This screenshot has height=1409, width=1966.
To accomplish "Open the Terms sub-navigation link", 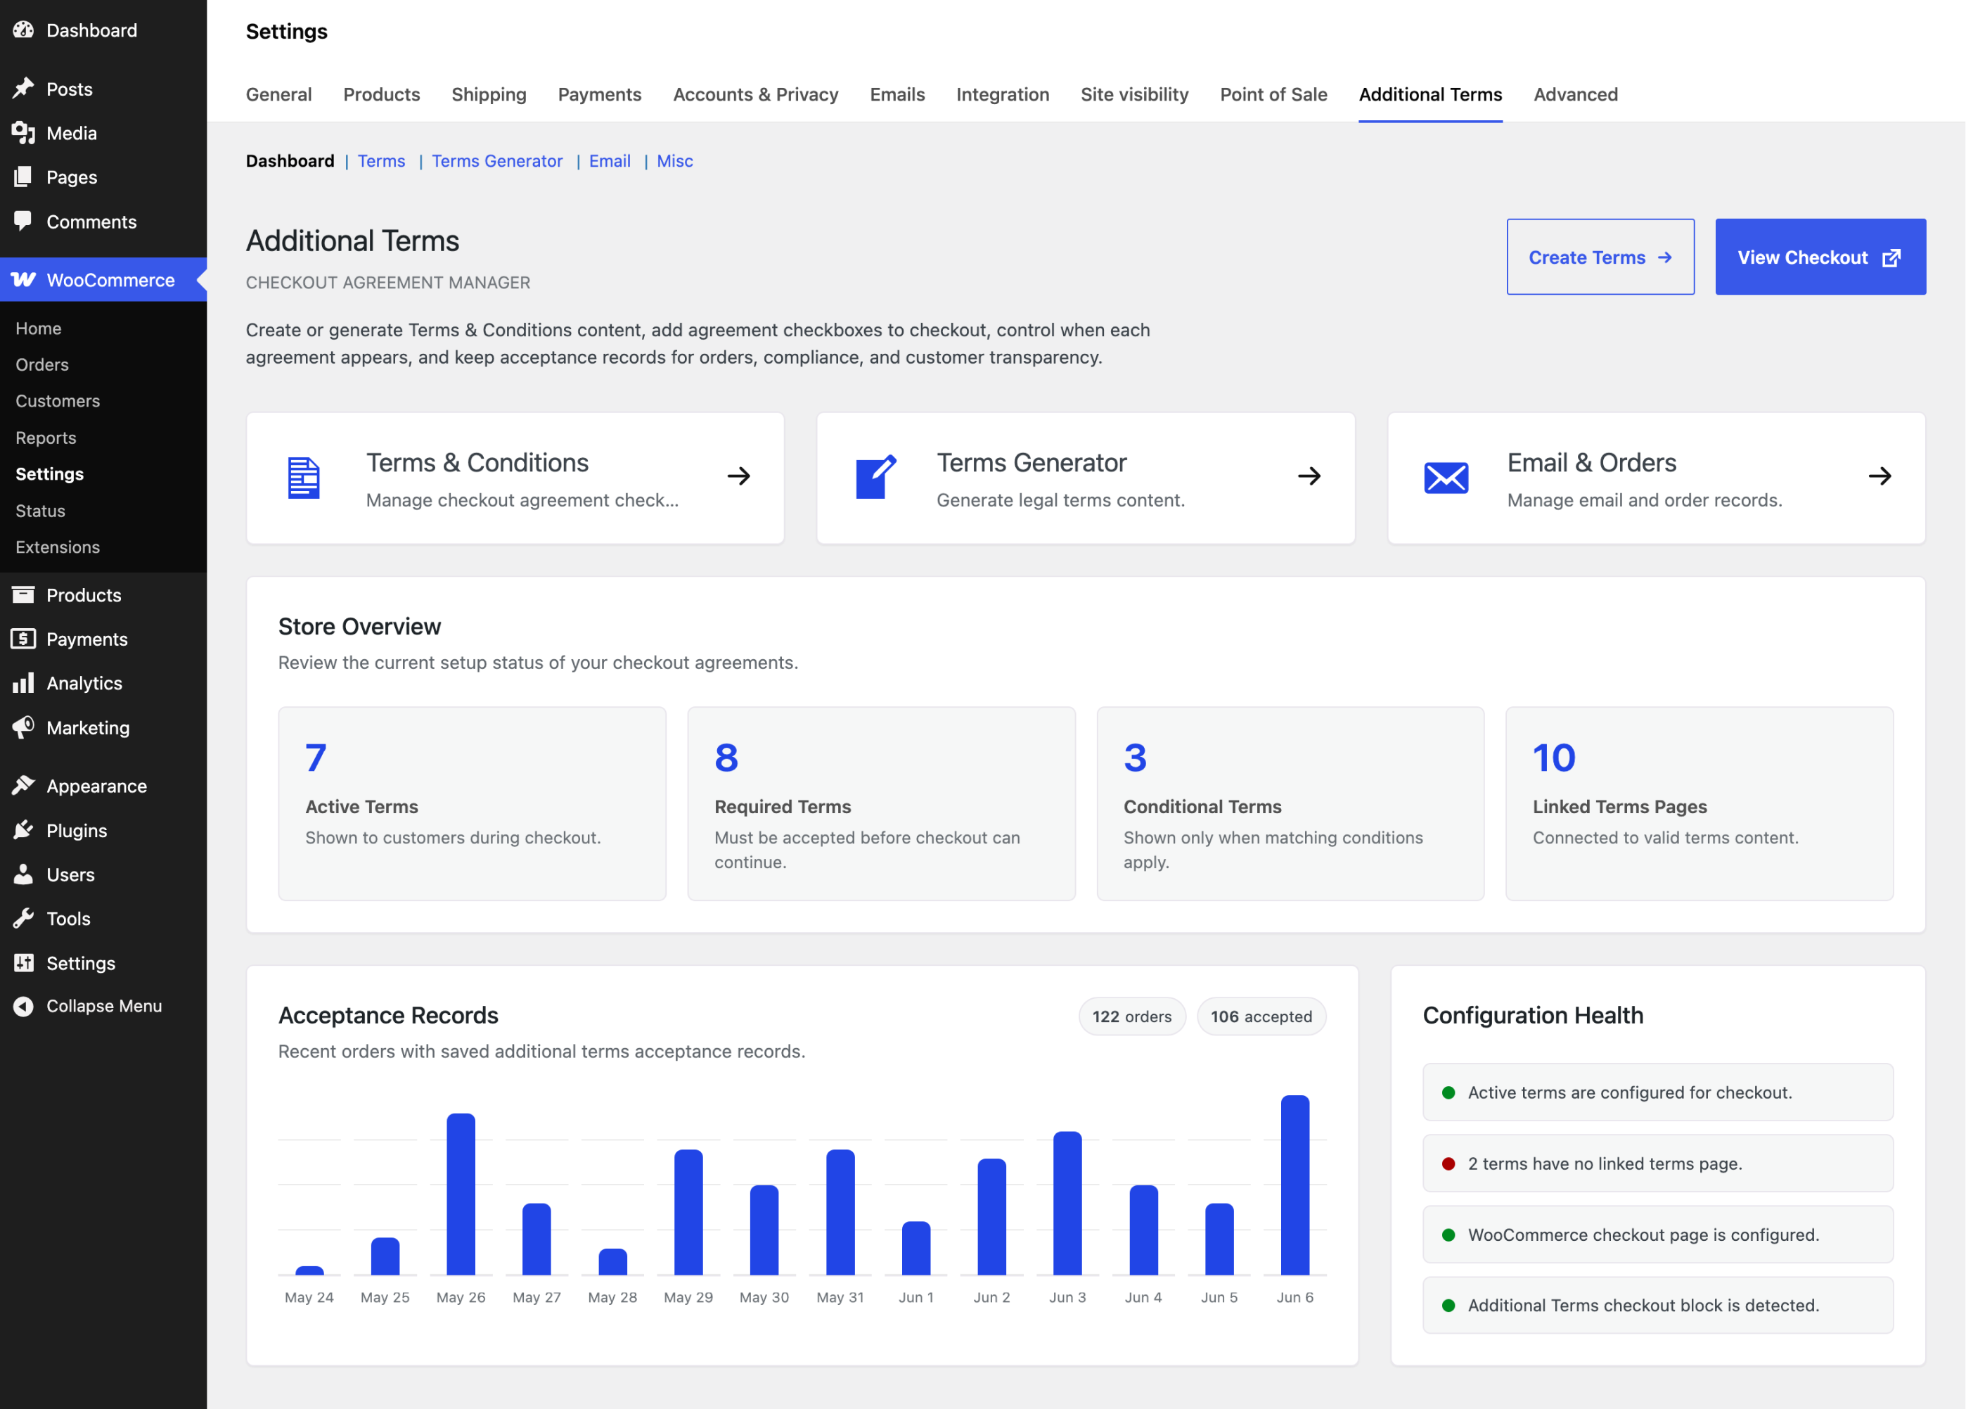I will [381, 161].
